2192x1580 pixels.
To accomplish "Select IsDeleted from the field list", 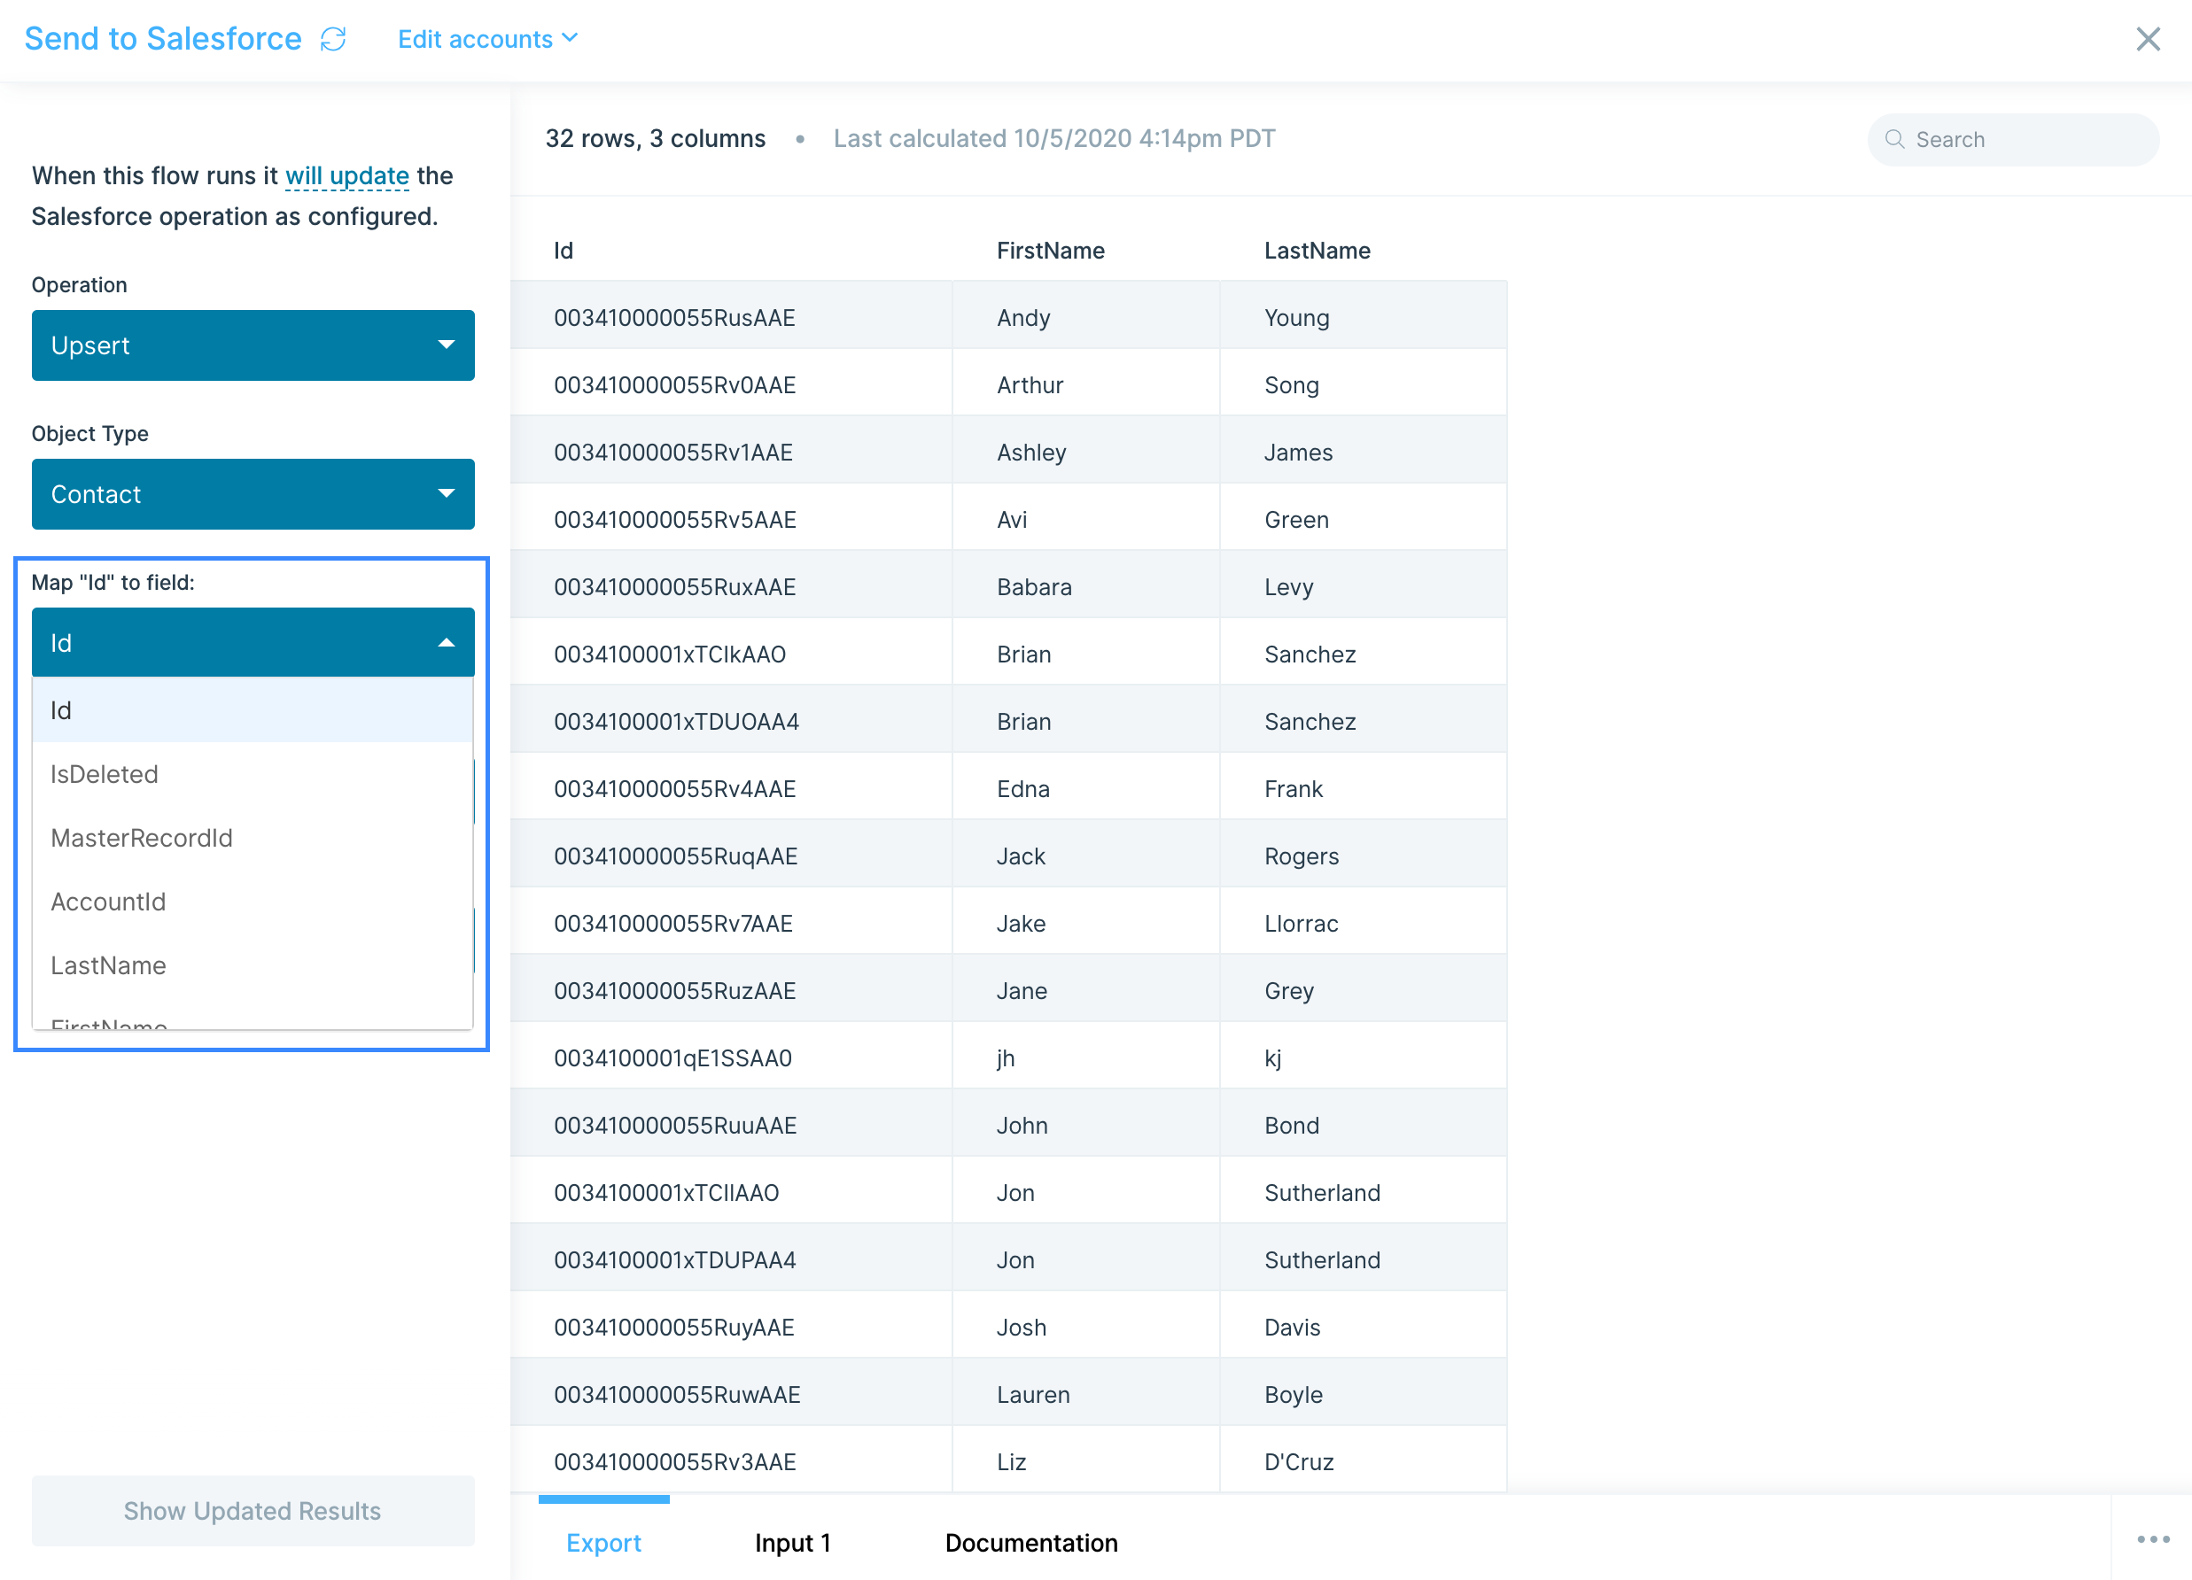I will pos(105,774).
